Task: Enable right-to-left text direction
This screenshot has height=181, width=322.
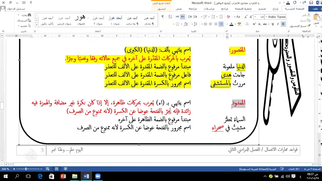Action: (x=182, y=17)
